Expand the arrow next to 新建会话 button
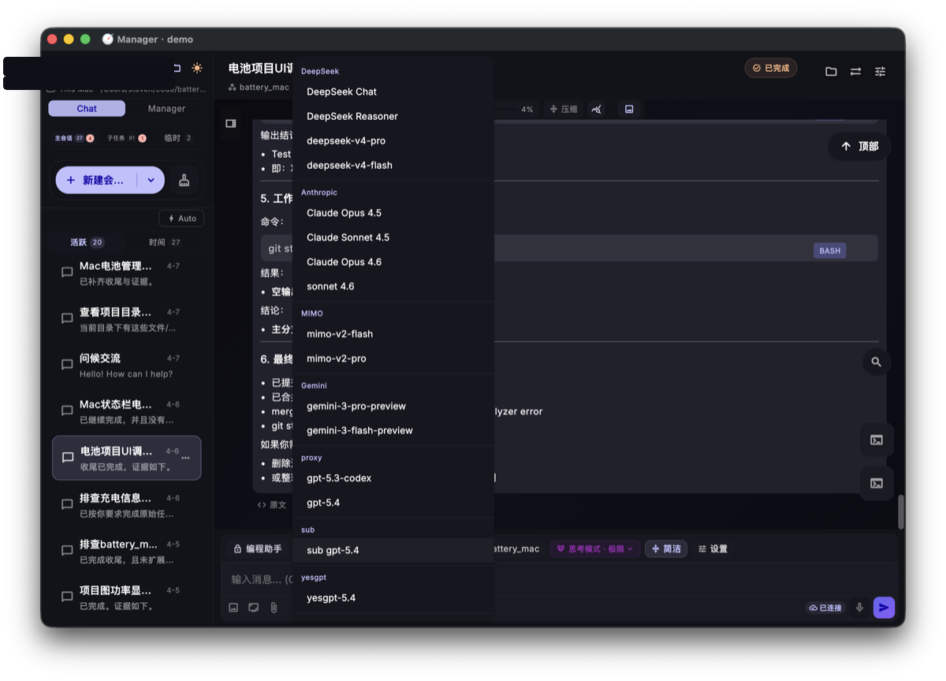This screenshot has height=681, width=946. click(x=151, y=180)
